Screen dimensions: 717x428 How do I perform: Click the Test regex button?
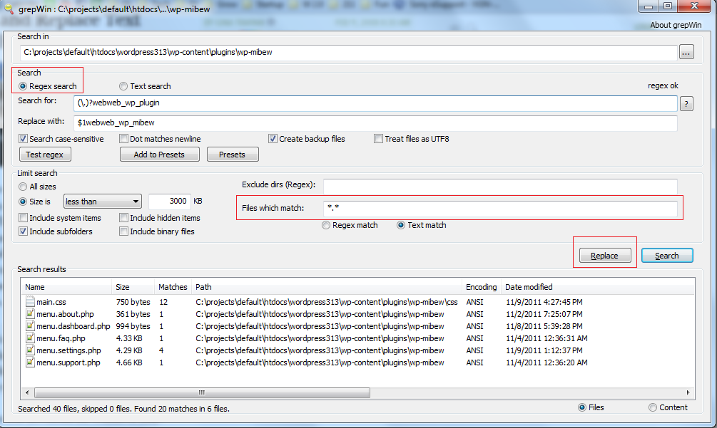(x=45, y=154)
